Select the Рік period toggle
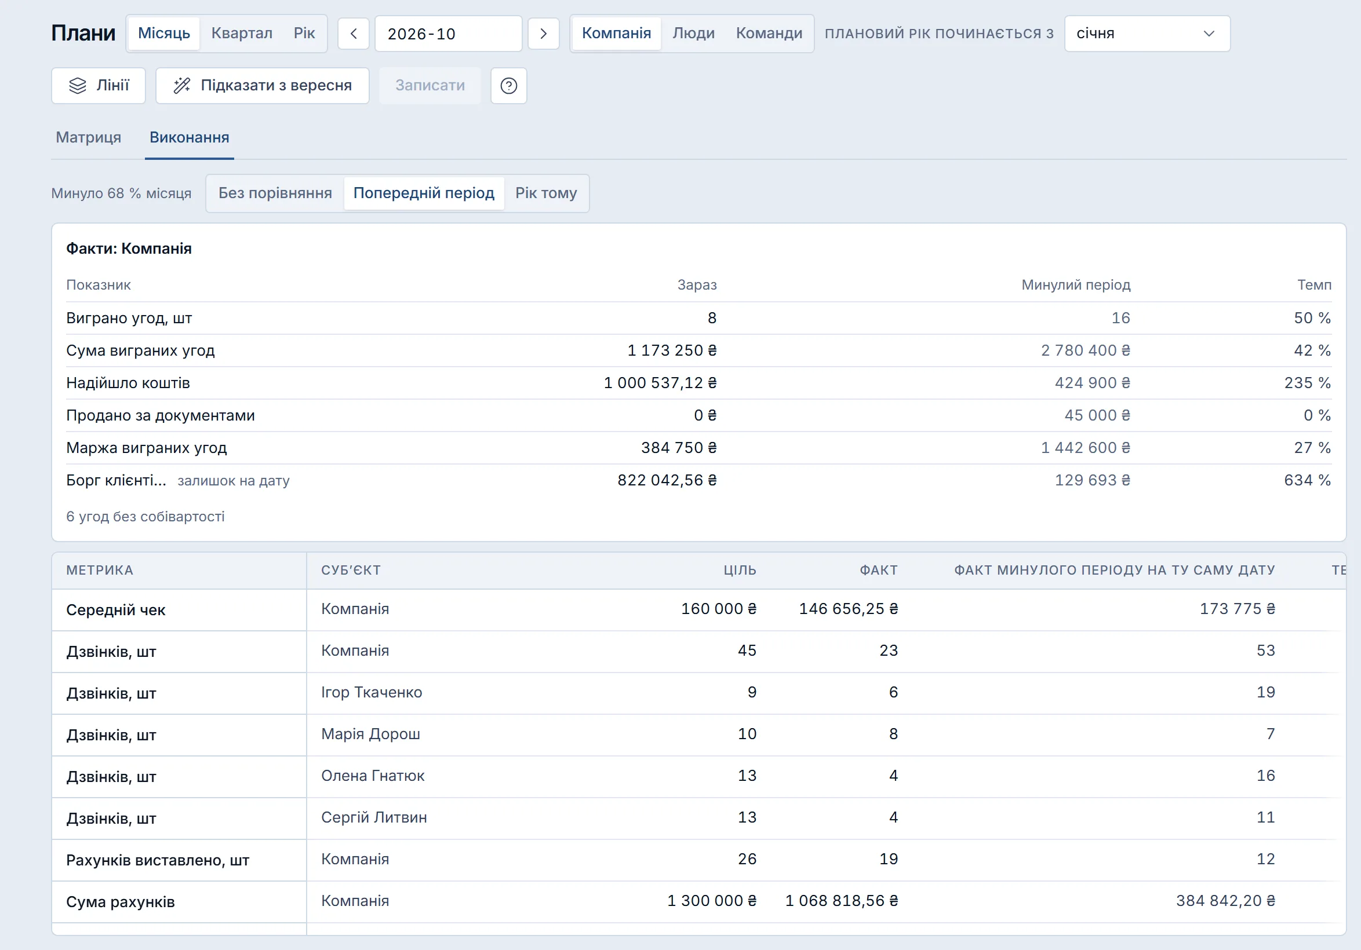Viewport: 1361px width, 950px height. tap(304, 33)
